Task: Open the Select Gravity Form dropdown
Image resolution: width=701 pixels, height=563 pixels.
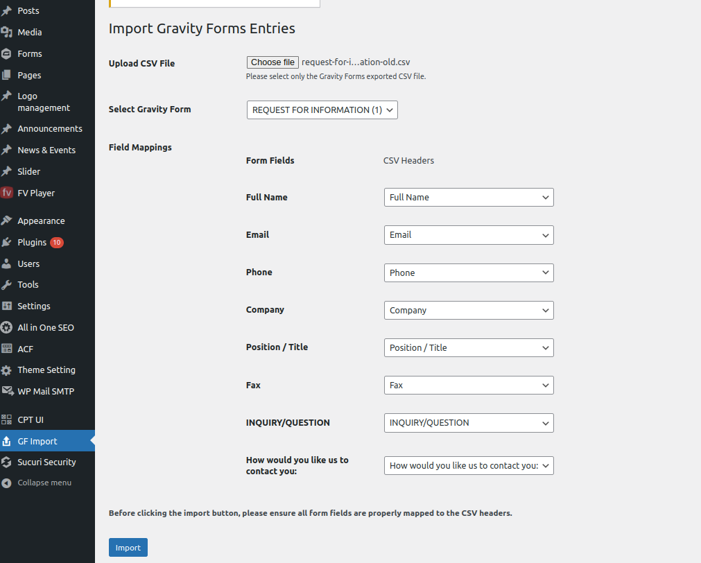Action: pyautogui.click(x=322, y=110)
